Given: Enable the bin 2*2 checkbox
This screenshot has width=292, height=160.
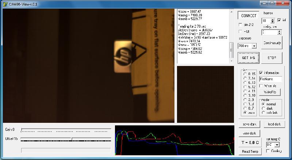Looking at the screenshot, I should 241,25.
